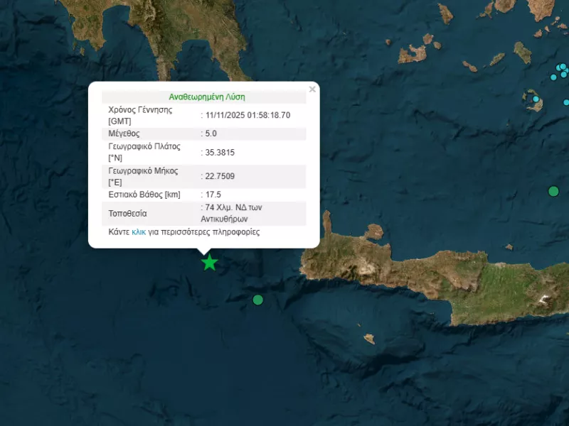Click the 'Αναθεωρημένη Λύση' popup title
The height and width of the screenshot is (426, 569).
207,97
